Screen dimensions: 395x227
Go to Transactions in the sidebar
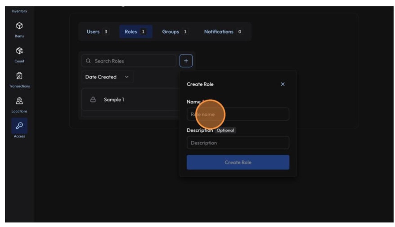[x=19, y=80]
